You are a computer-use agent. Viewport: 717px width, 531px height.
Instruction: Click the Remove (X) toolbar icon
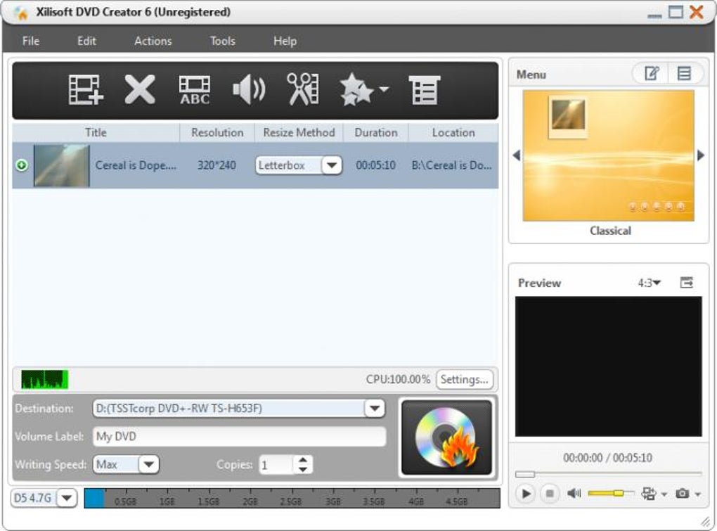coord(139,89)
